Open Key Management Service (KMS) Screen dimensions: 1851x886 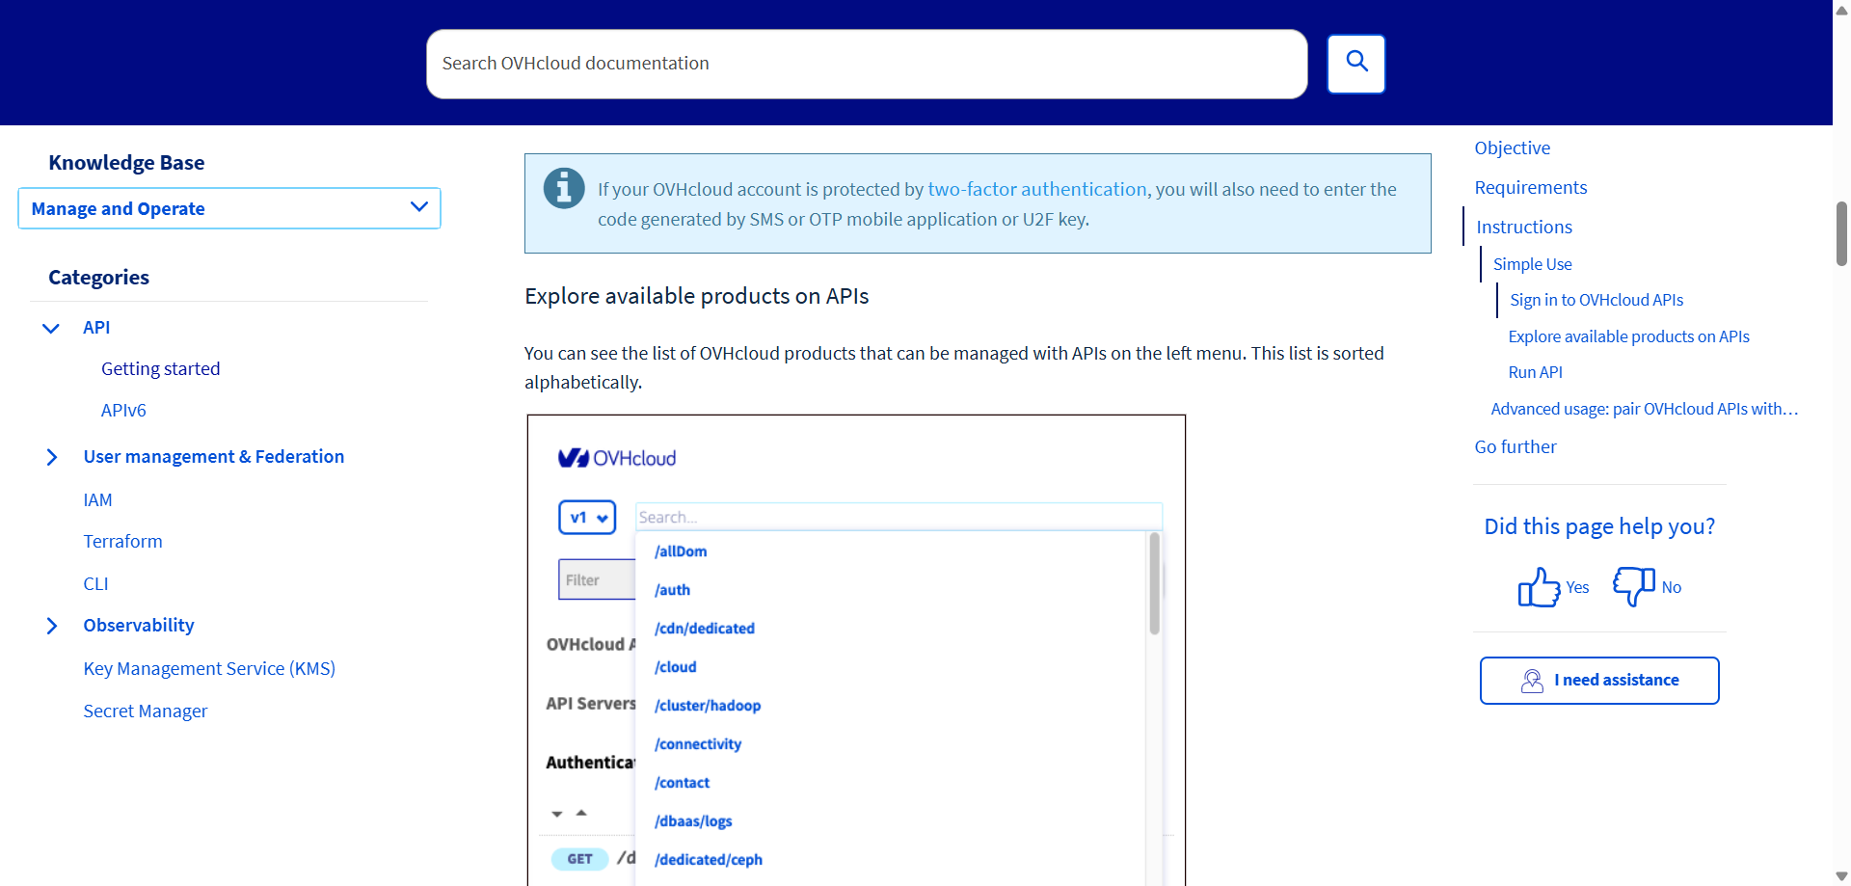pos(209,668)
